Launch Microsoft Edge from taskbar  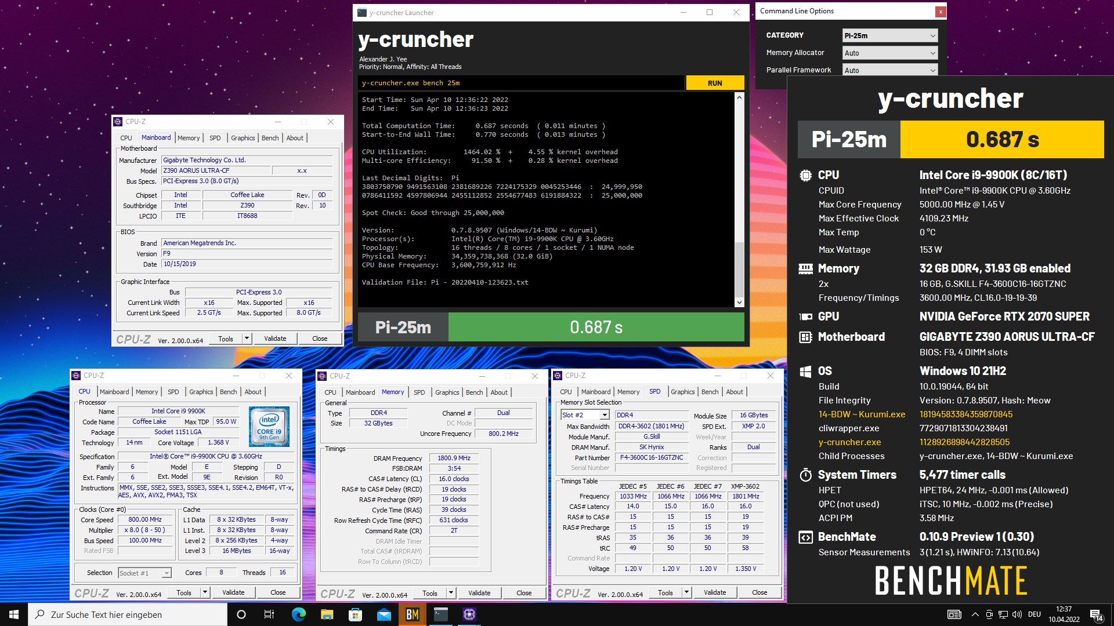coord(298,614)
